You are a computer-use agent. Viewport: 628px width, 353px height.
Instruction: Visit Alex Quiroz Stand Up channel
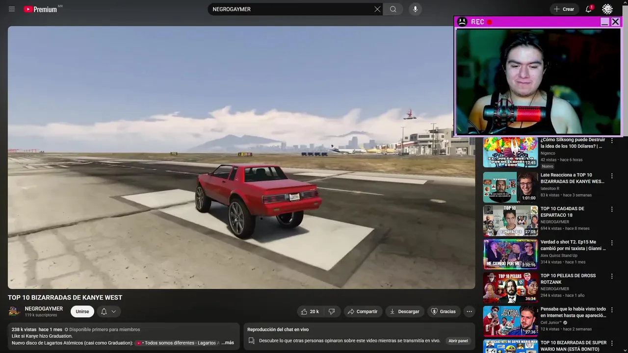pyautogui.click(x=559, y=255)
